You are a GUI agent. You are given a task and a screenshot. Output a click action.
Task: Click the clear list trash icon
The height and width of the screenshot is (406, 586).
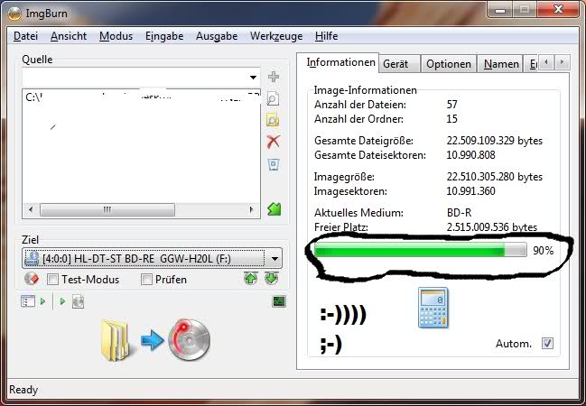pos(274,164)
